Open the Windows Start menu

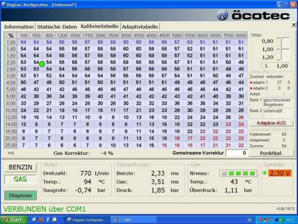(14, 220)
